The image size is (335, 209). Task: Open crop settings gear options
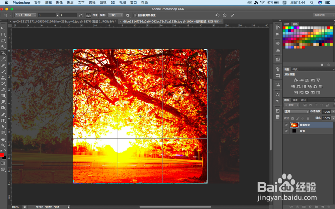pyautogui.click(x=128, y=15)
